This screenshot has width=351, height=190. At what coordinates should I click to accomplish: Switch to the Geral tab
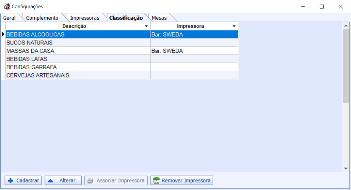tap(9, 18)
